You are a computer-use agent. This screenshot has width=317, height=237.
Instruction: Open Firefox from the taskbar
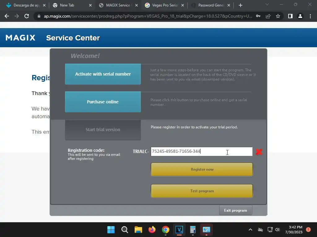(152, 230)
